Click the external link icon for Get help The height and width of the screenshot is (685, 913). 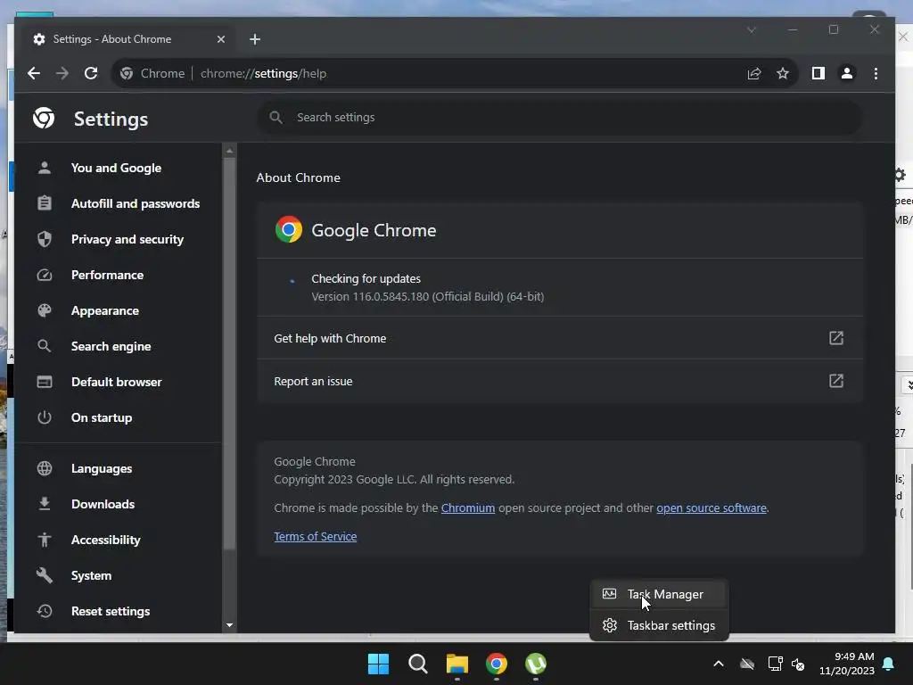pos(836,338)
